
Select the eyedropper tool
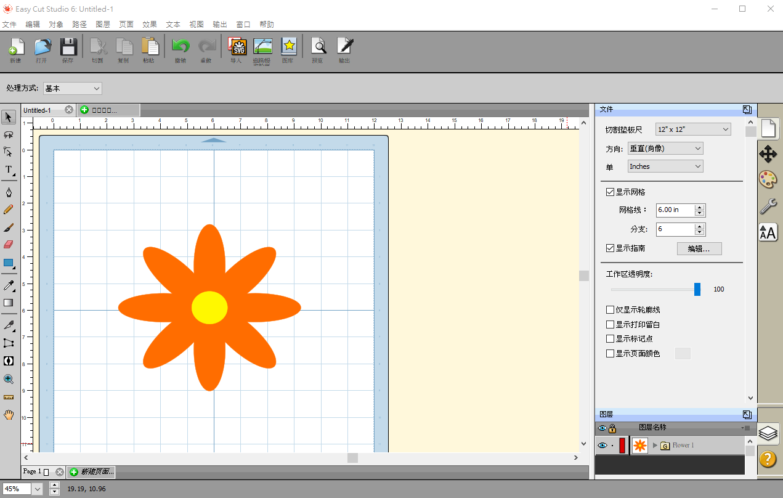[9, 285]
